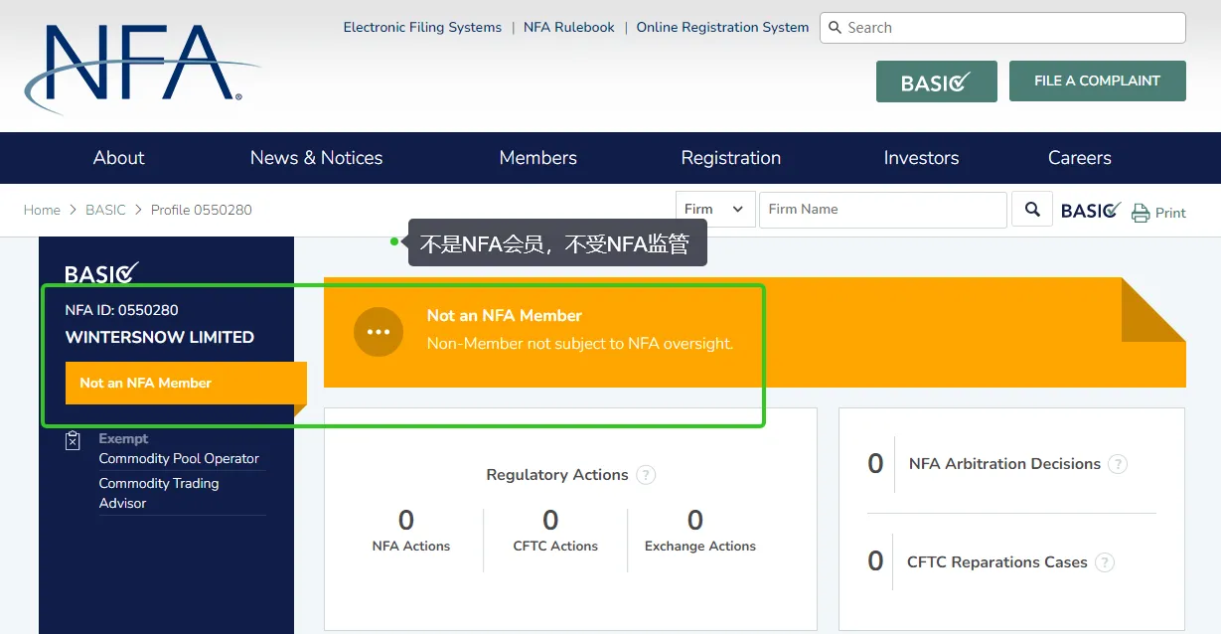The image size is (1221, 634).
Task: Open the help icon for NFA Arbitration Decisions
Action: pos(1118,464)
